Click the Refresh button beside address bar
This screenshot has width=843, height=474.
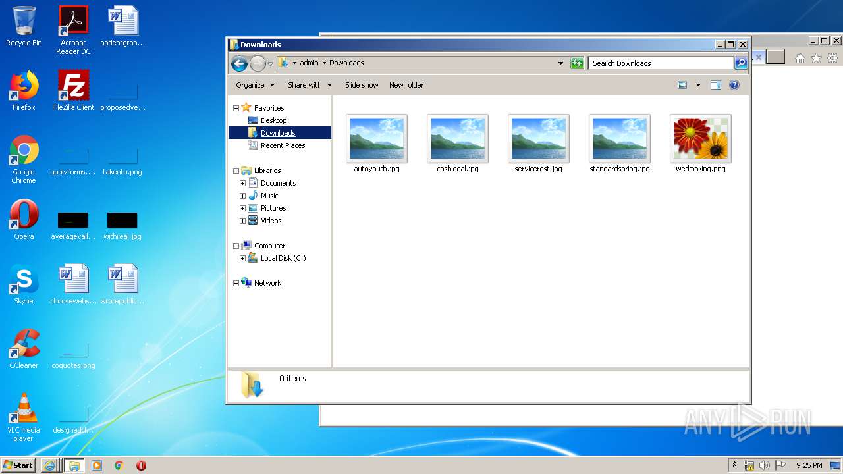[577, 63]
